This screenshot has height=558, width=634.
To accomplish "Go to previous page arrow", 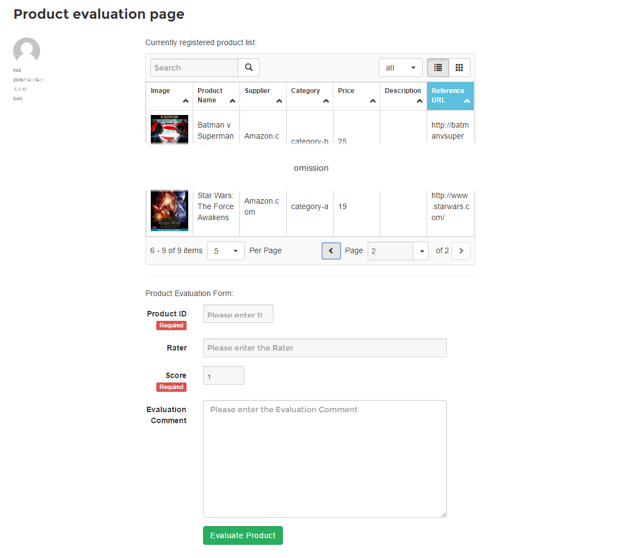I will 331,250.
